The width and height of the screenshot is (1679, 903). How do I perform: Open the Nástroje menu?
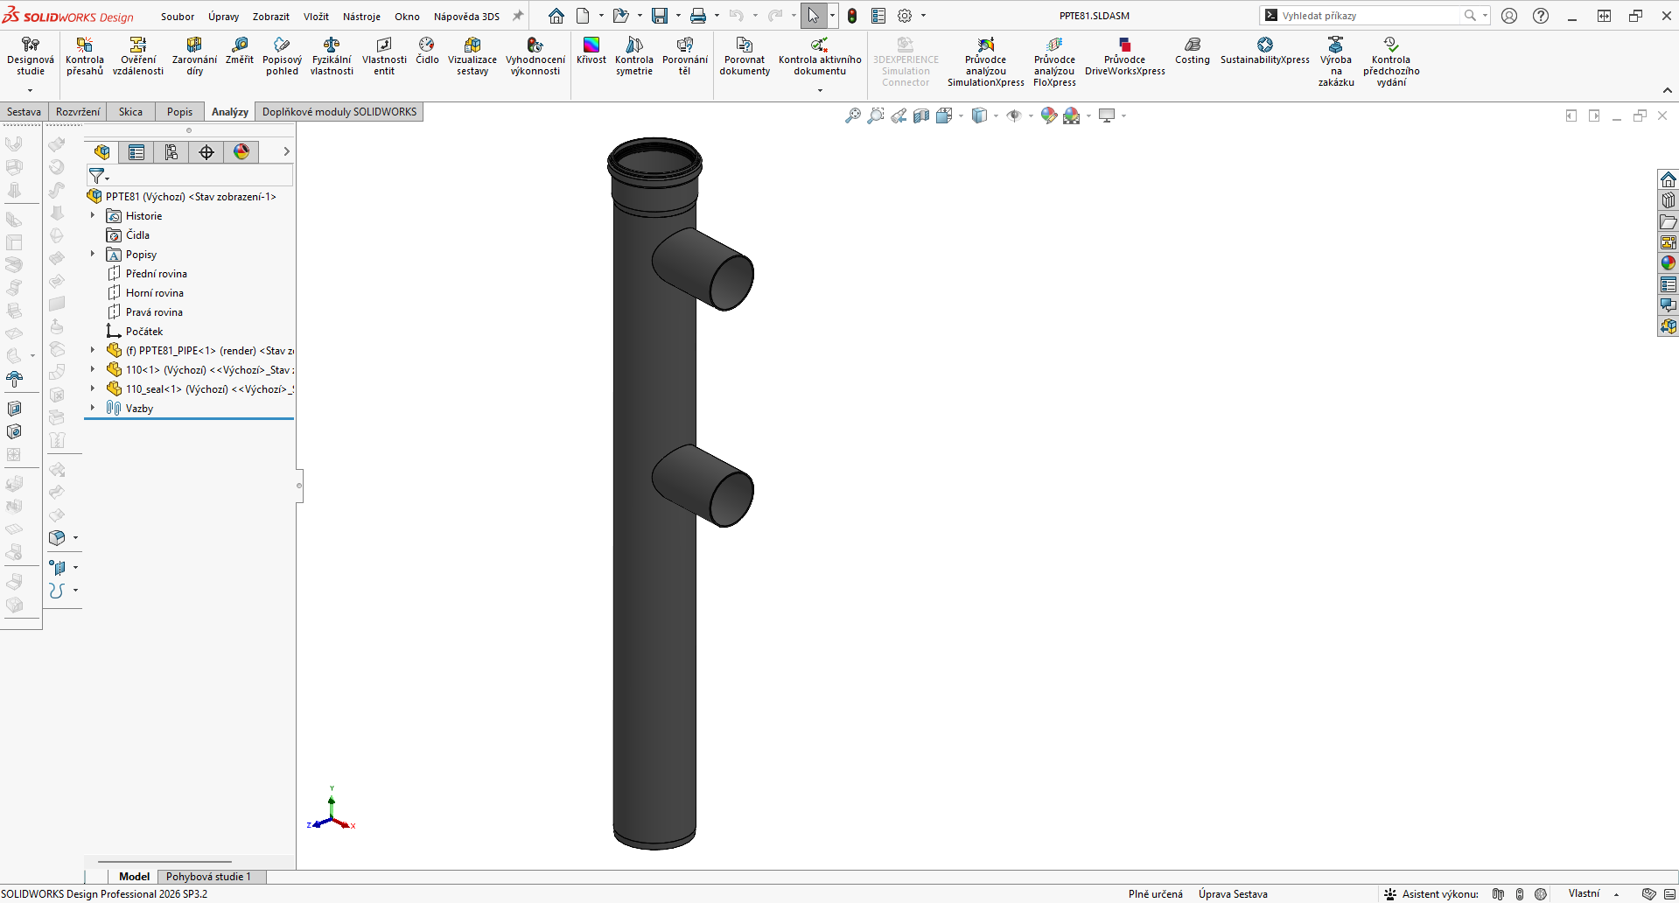361,17
